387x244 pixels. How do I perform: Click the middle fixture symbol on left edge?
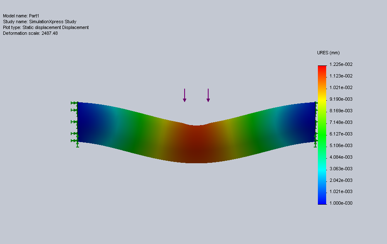click(x=75, y=122)
